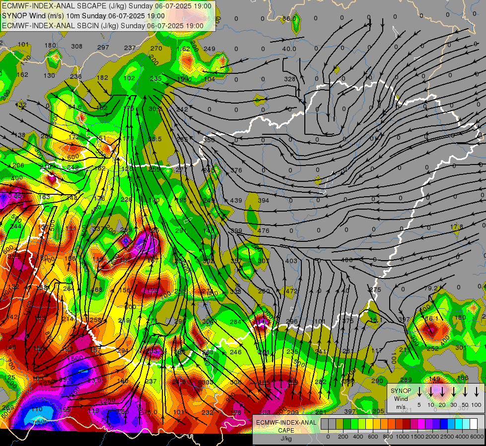
Task: Click the map value '246'
Action: (236, 352)
